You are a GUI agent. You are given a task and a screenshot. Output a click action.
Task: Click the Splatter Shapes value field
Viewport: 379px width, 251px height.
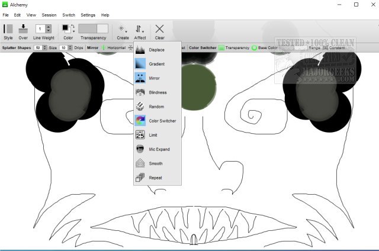click(38, 48)
